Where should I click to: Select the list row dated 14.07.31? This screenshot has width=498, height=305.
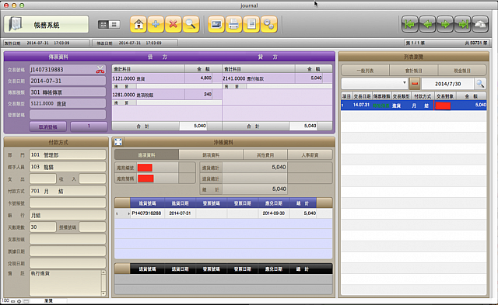(413, 106)
